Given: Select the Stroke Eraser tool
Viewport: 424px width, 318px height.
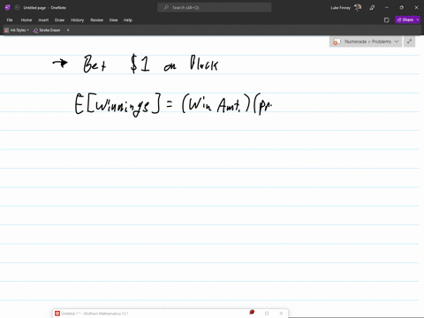Looking at the screenshot, I should [47, 30].
